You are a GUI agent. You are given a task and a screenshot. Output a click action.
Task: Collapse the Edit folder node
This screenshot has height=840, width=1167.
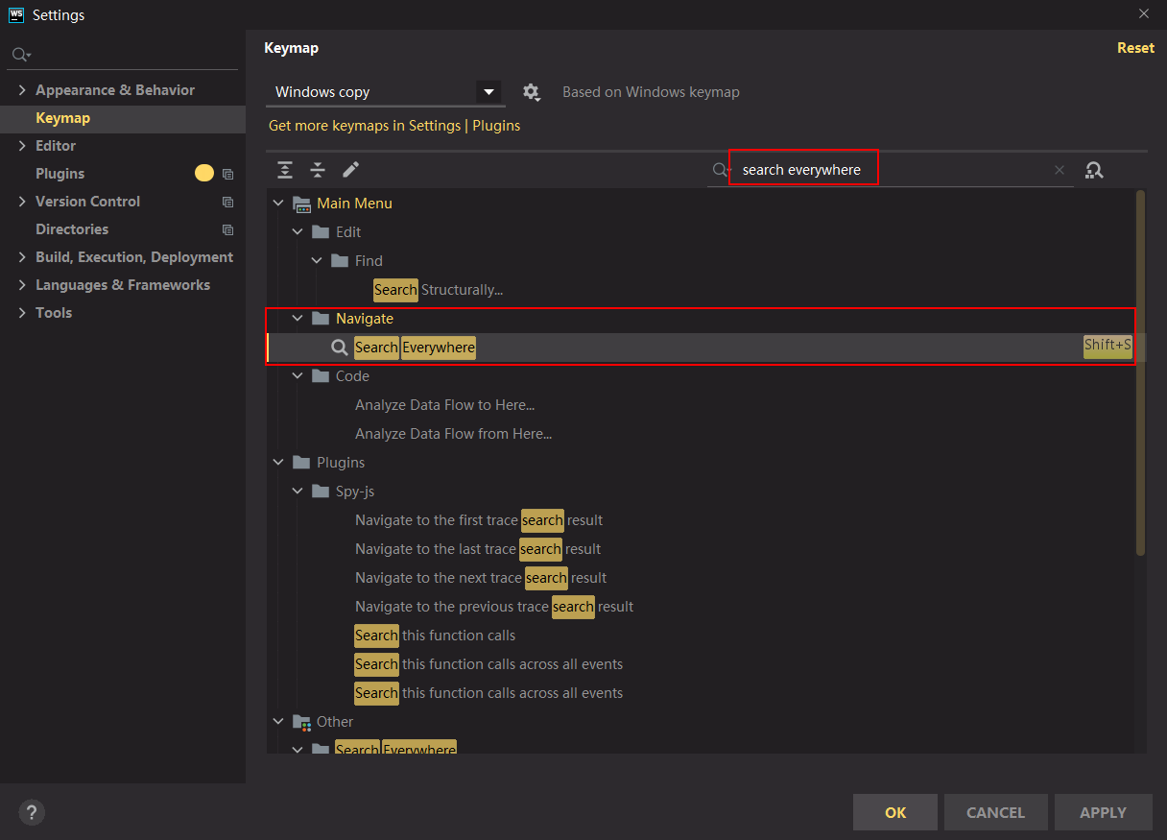click(x=298, y=232)
